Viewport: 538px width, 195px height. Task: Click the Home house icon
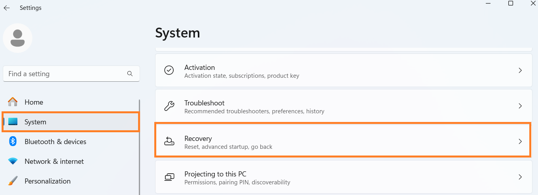pyautogui.click(x=13, y=102)
